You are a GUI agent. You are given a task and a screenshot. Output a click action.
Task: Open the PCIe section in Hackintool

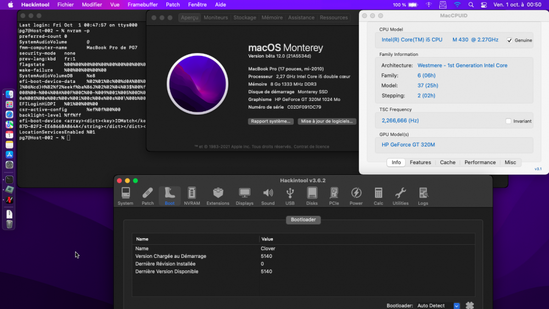pos(334,196)
